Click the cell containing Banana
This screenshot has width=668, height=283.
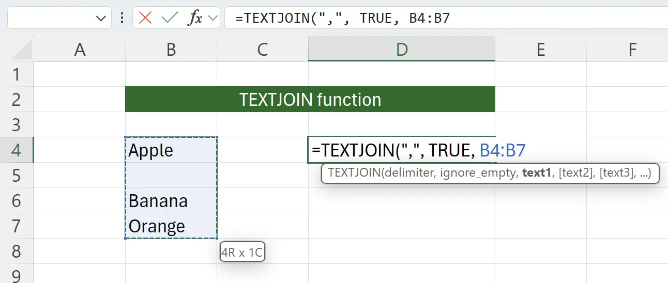[171, 200]
